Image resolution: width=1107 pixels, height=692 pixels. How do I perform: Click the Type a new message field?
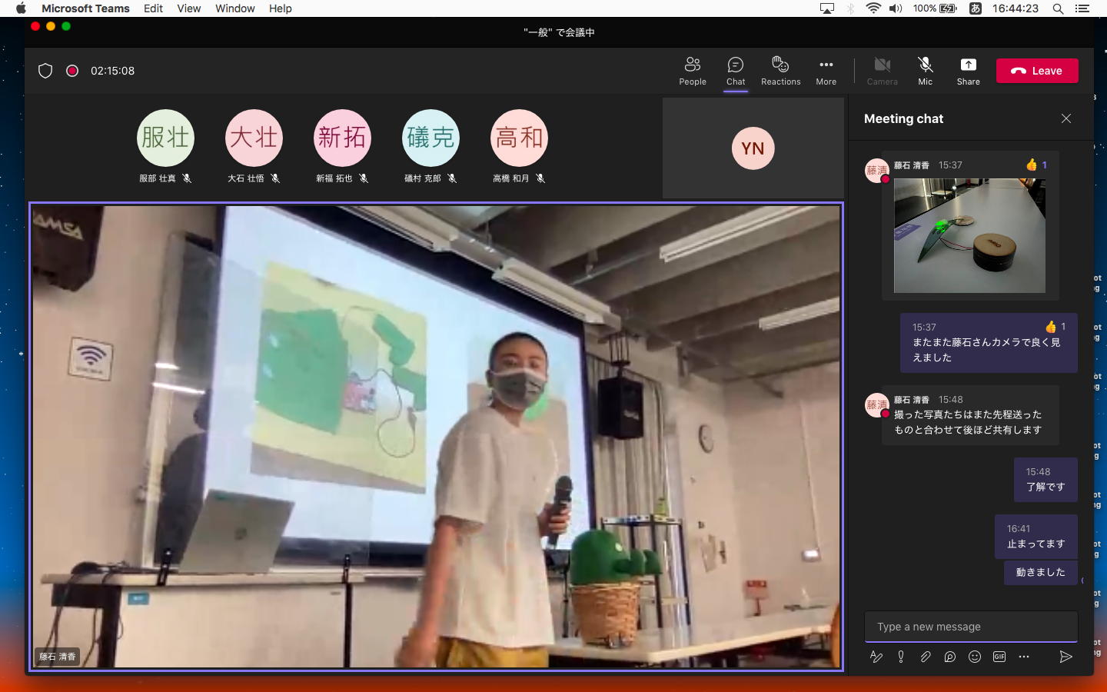coord(970,627)
